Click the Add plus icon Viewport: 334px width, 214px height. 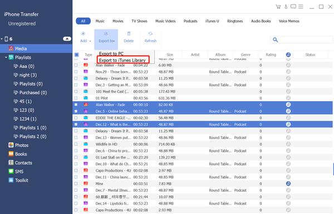83,33
